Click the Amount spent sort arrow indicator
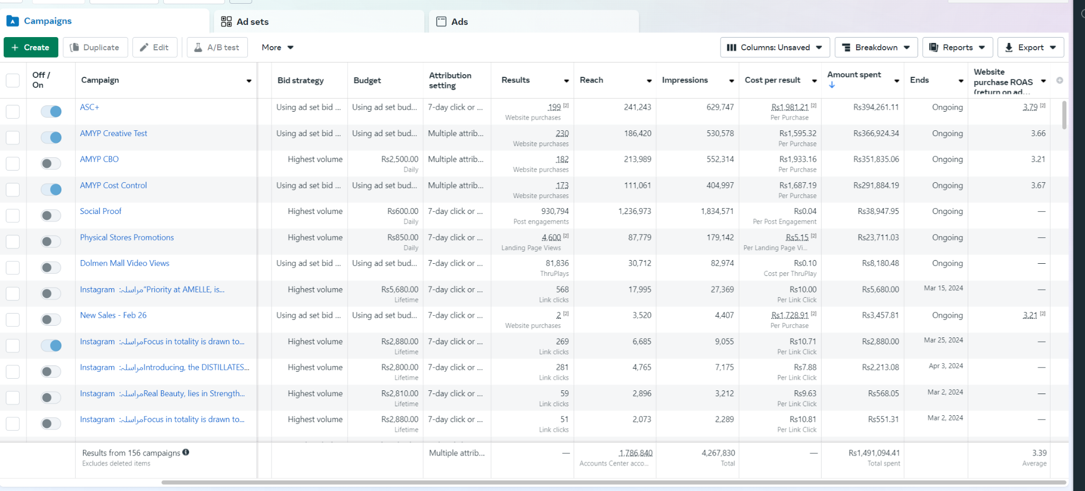 coord(832,85)
